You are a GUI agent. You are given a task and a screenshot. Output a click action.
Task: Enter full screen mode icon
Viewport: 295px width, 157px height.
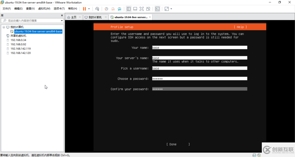click(x=142, y=9)
